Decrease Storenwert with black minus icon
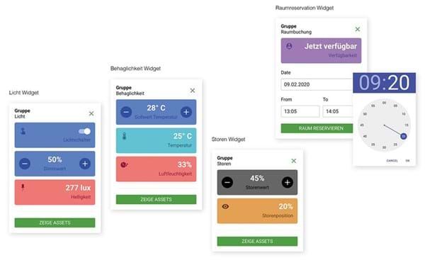Viewport: 425px width, 260px height. pos(227,183)
